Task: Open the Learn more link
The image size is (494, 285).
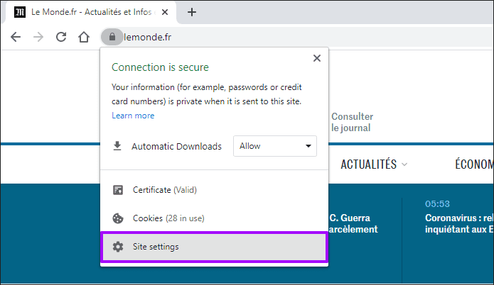Action: point(133,116)
